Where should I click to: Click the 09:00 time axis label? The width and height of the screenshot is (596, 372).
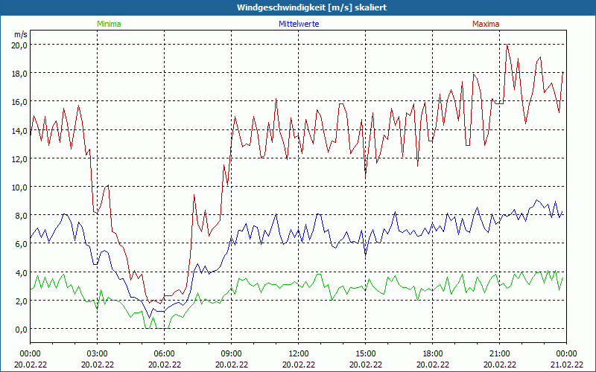[x=231, y=354]
